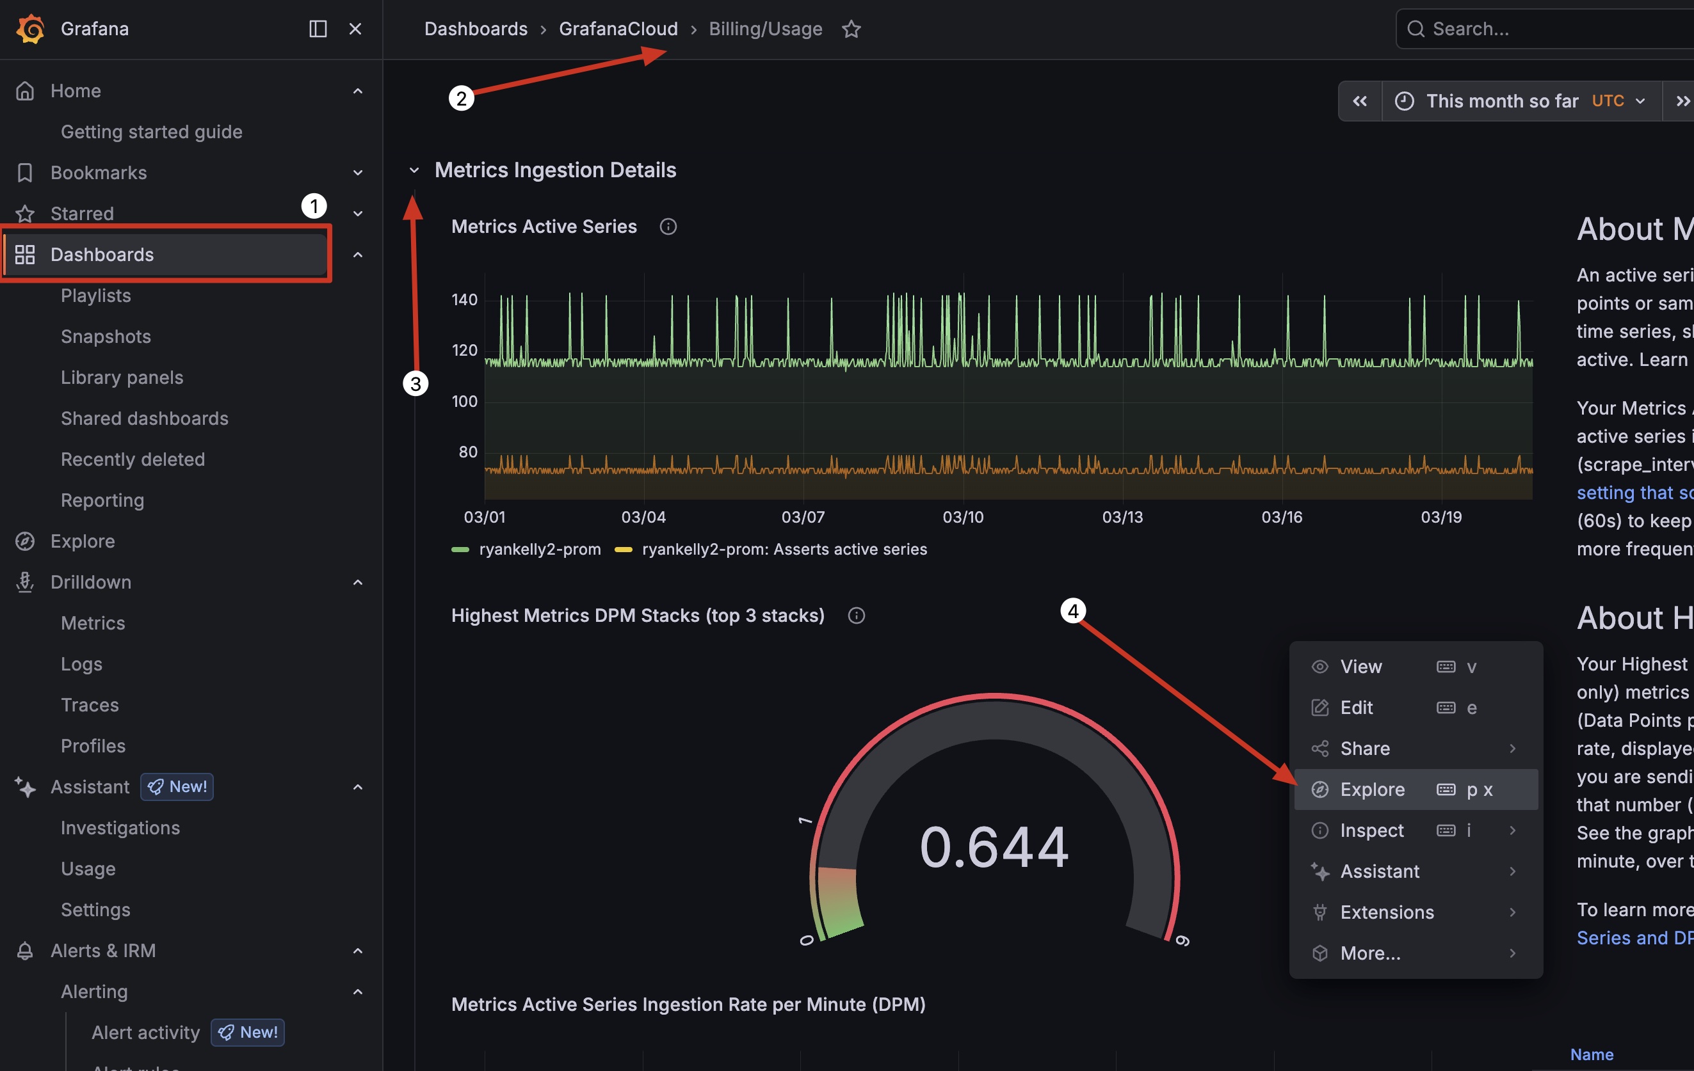Shift time range forward
This screenshot has height=1071, width=1694.
1681,101
